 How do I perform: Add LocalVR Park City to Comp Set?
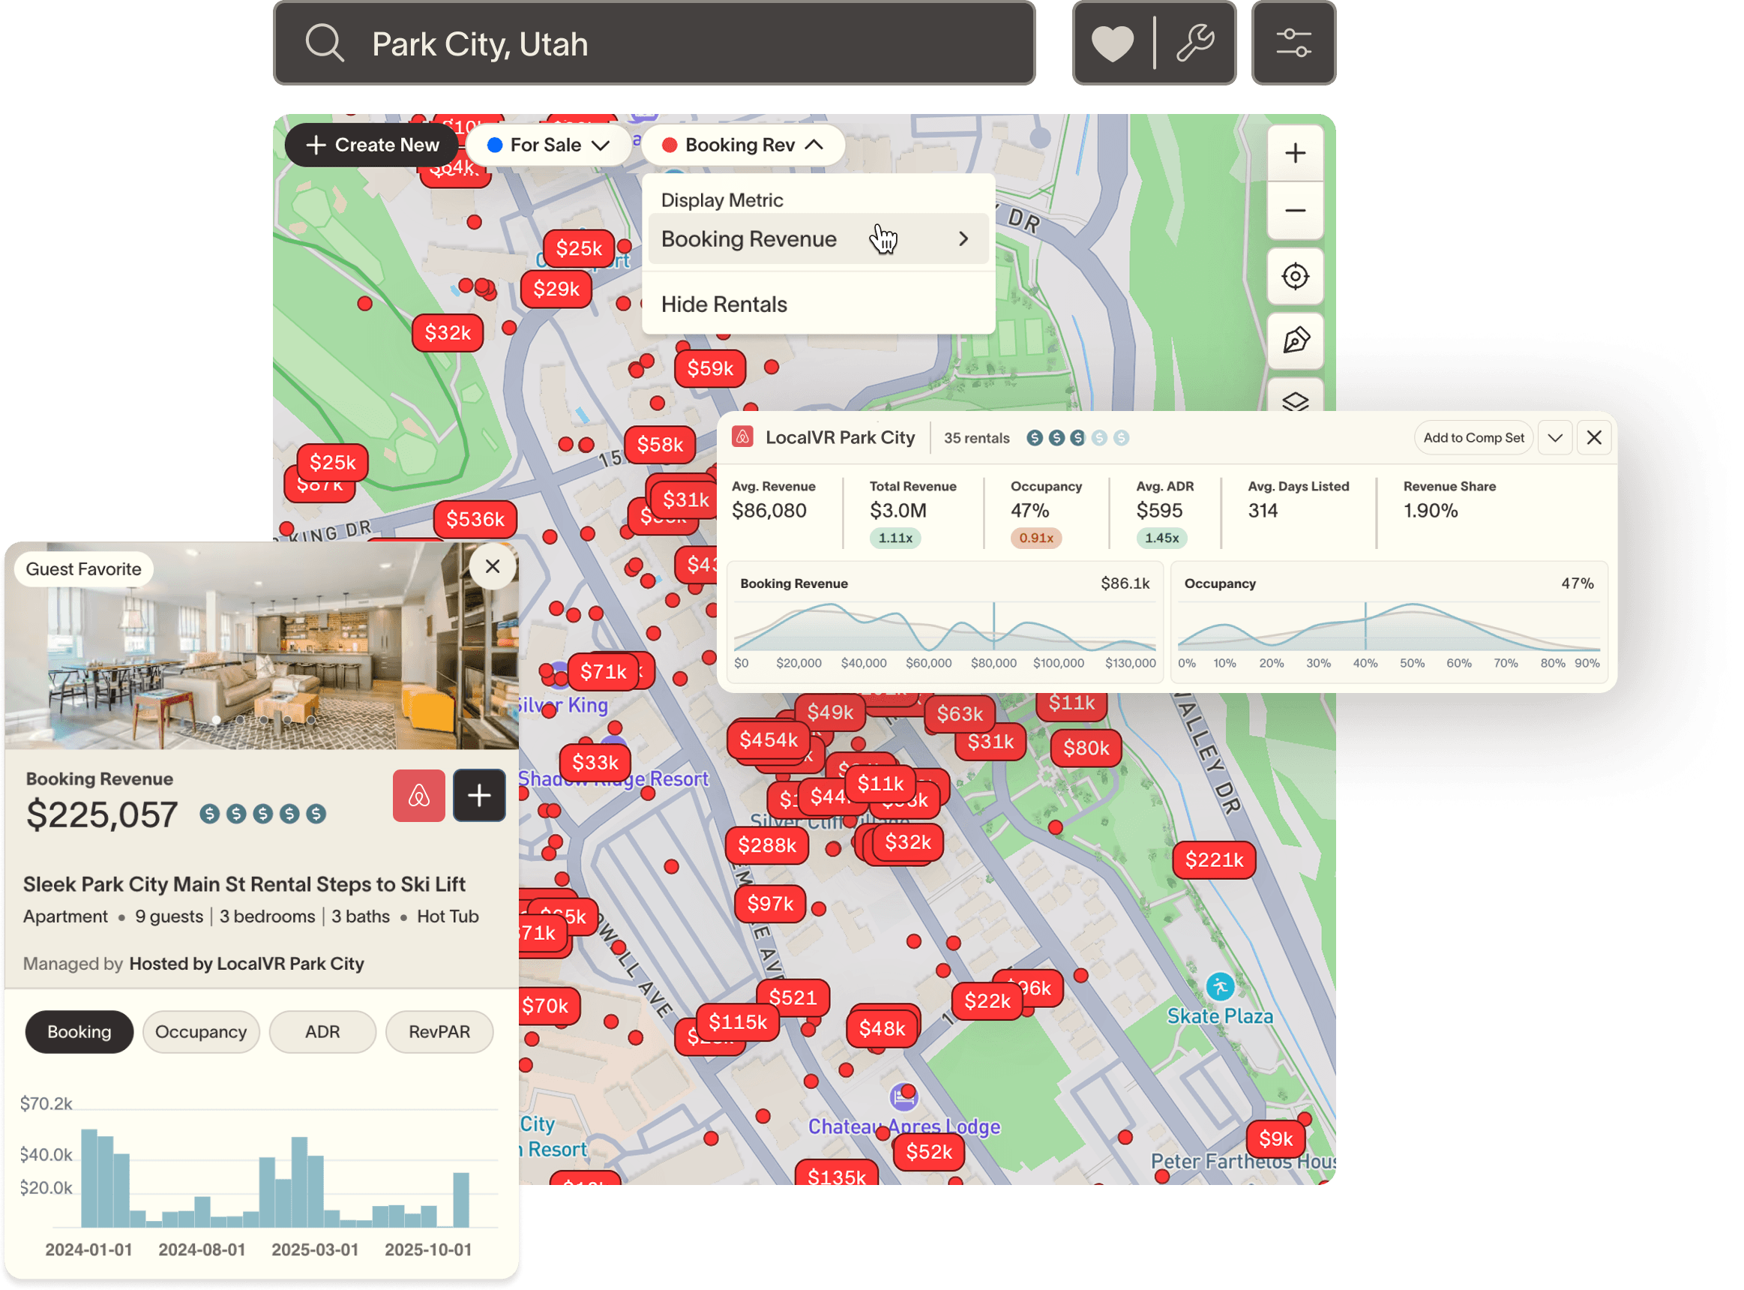[x=1473, y=437]
